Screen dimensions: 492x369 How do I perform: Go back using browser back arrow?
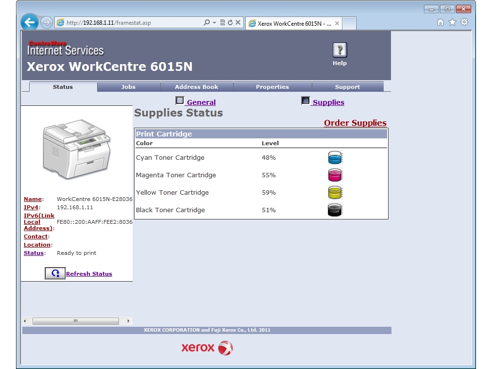(x=30, y=22)
